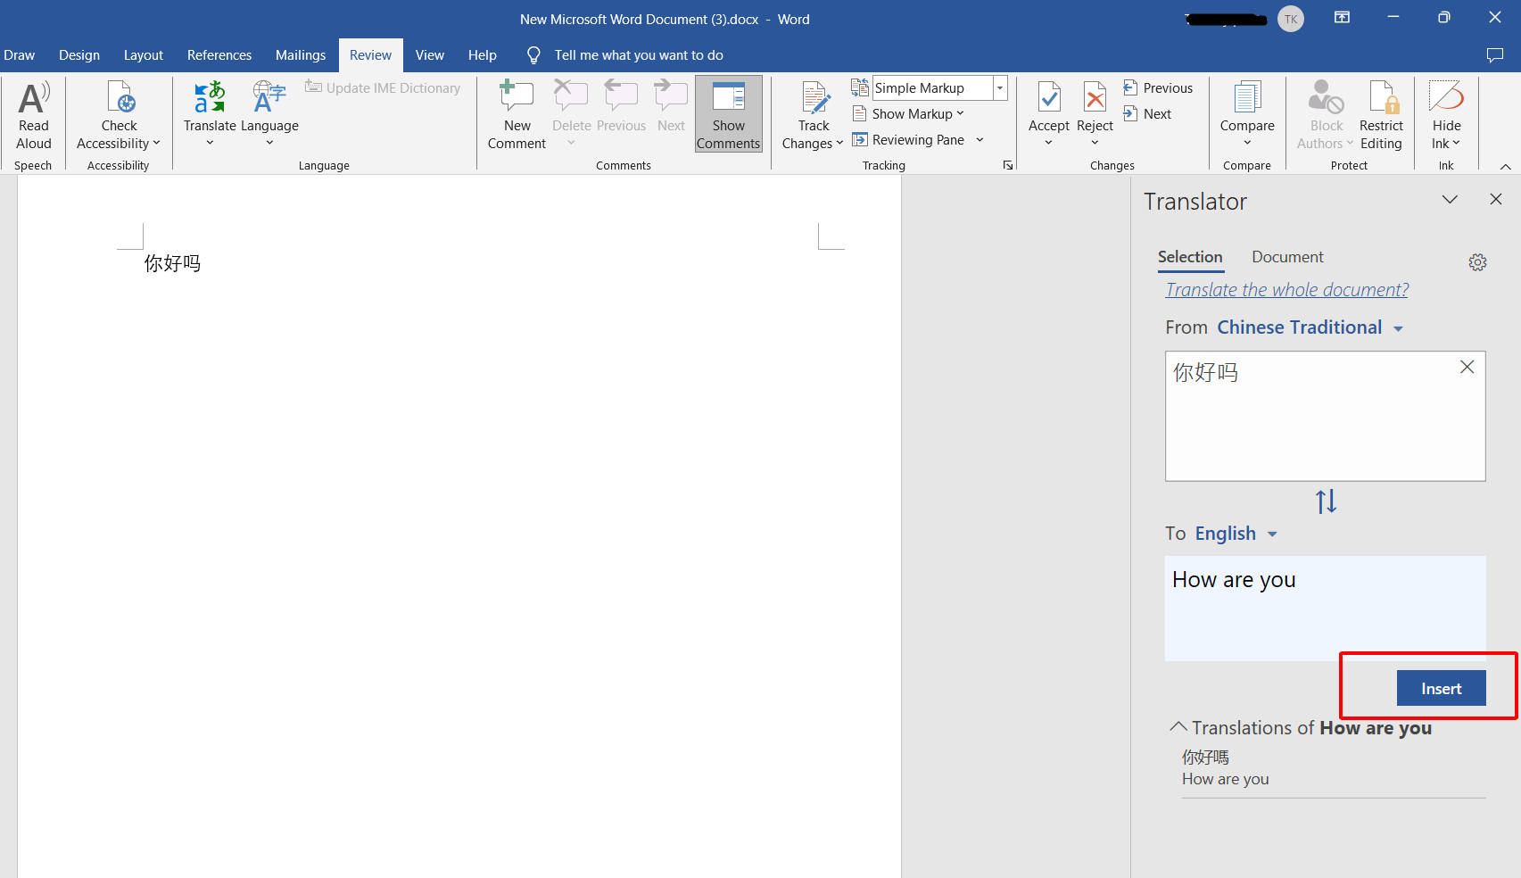Collapse Translations of How are you
This screenshot has width=1521, height=878.
1178,727
